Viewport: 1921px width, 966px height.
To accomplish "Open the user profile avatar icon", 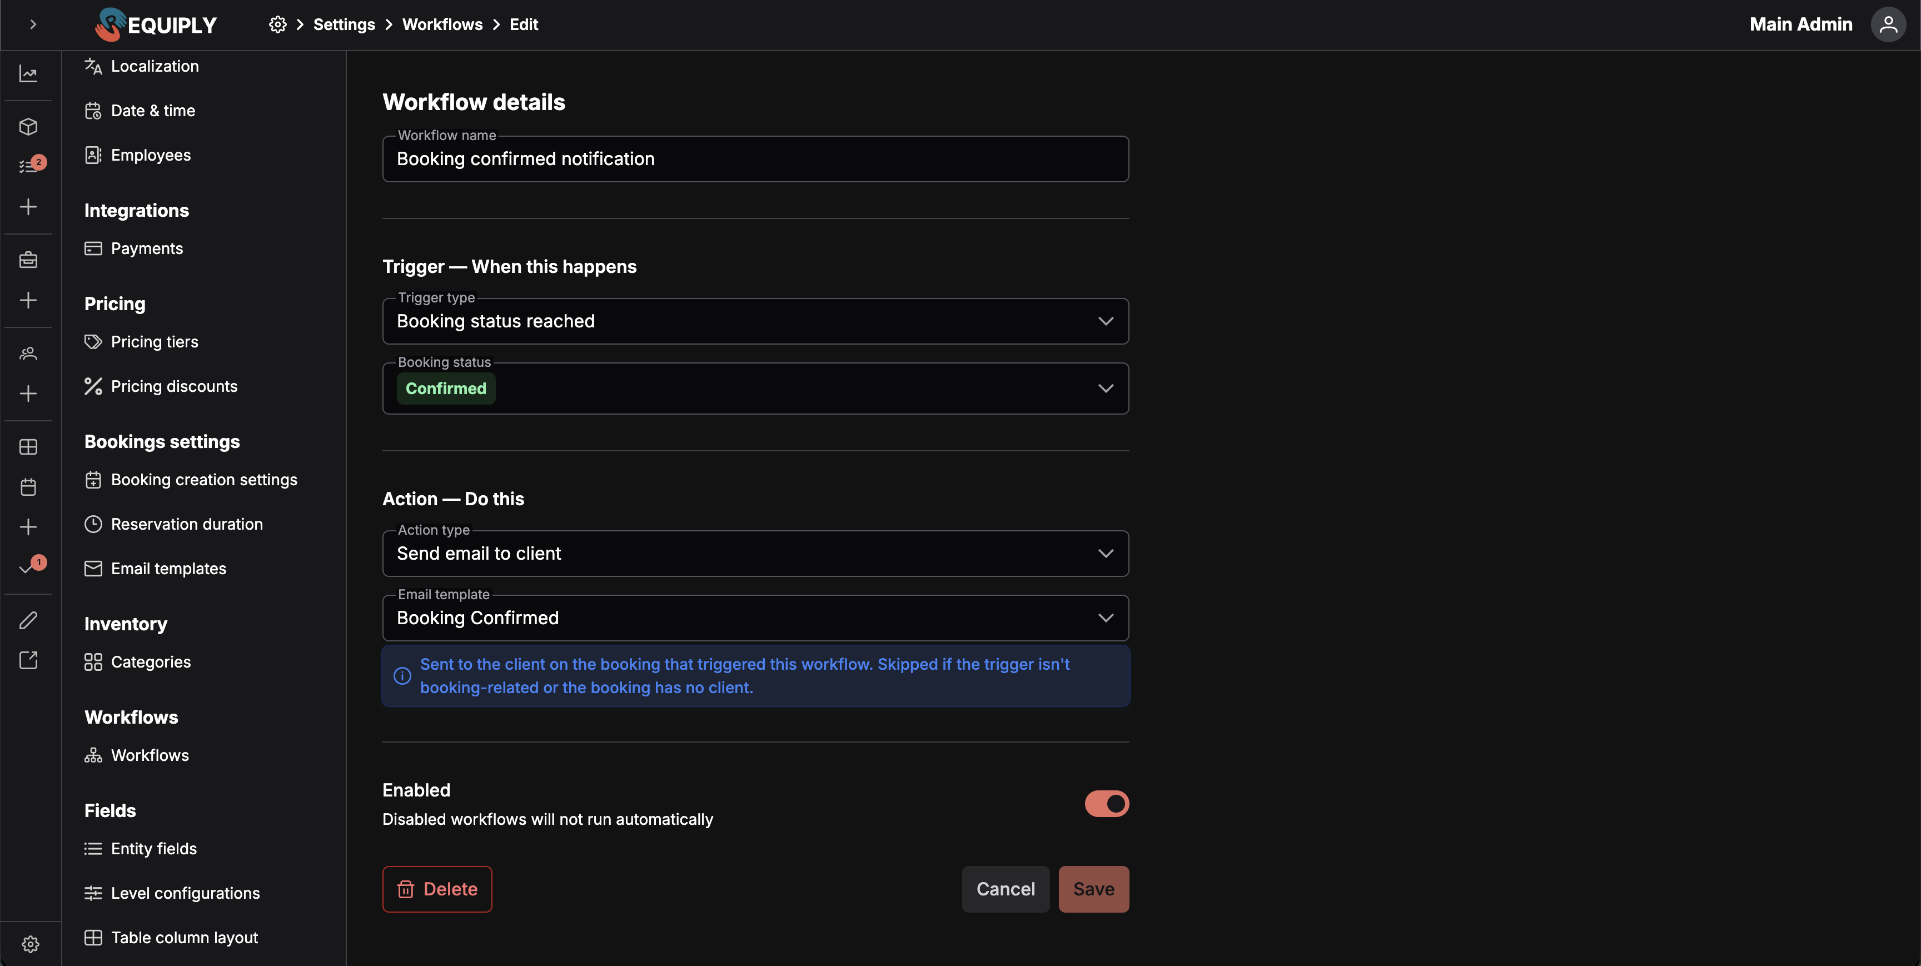I will pyautogui.click(x=1888, y=24).
